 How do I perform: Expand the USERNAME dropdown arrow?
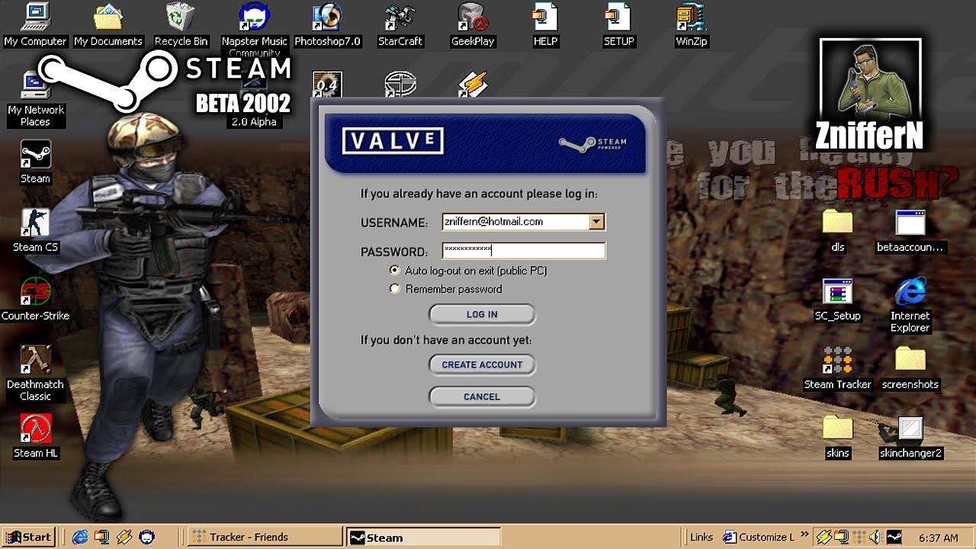(596, 222)
